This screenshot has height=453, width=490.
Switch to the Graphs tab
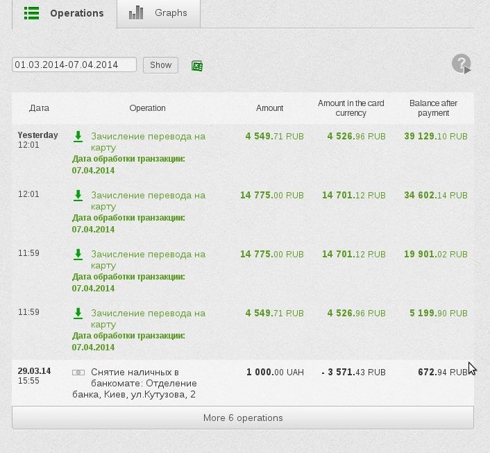click(x=158, y=13)
